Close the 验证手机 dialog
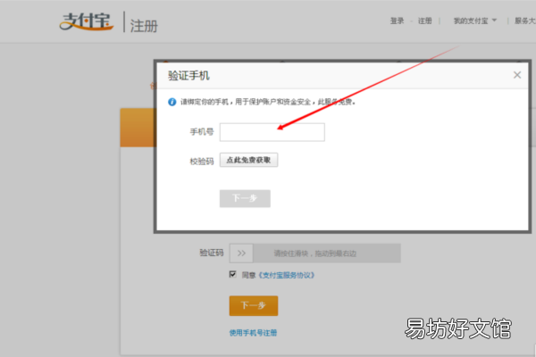 click(517, 75)
